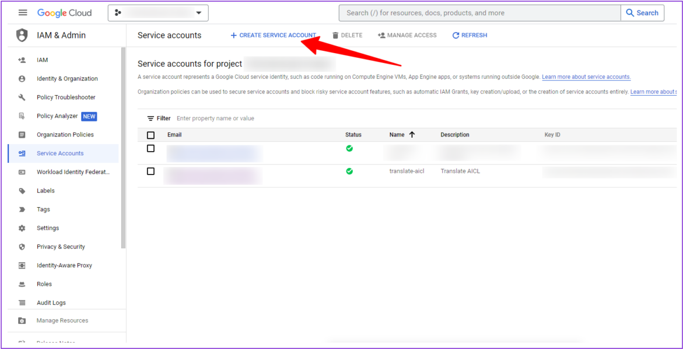Navigate to Privacy & Security

tap(61, 247)
